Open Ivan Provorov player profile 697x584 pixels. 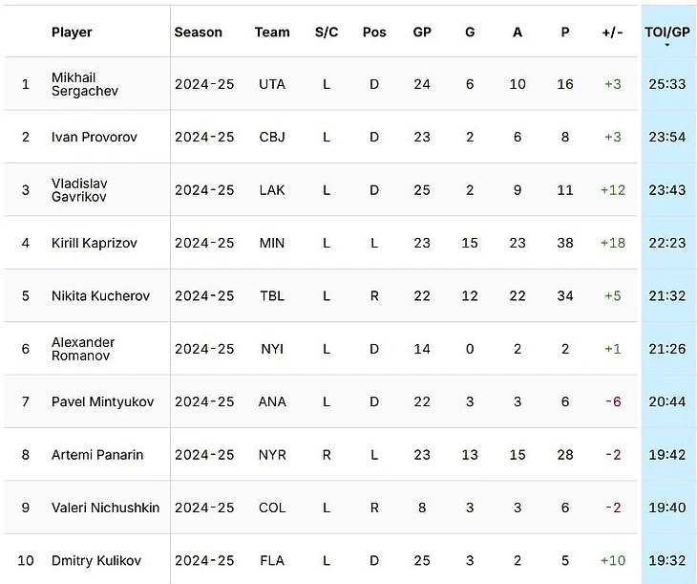tap(95, 137)
